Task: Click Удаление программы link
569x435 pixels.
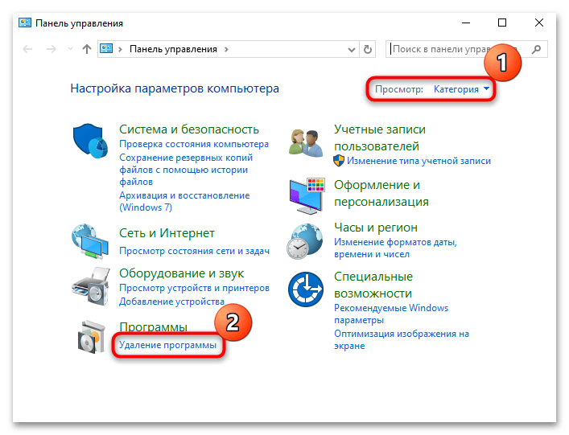Action: point(167,345)
